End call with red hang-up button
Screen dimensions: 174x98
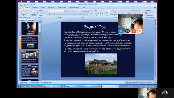pos(134,31)
